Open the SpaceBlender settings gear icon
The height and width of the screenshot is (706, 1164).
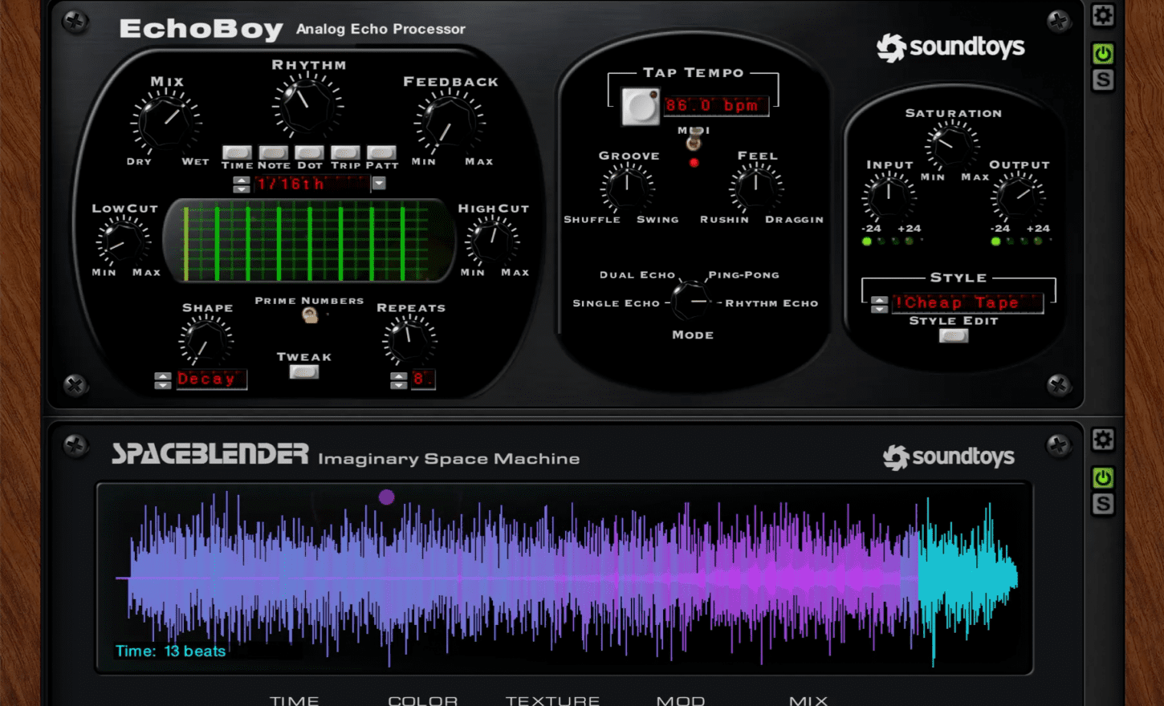click(x=1103, y=440)
